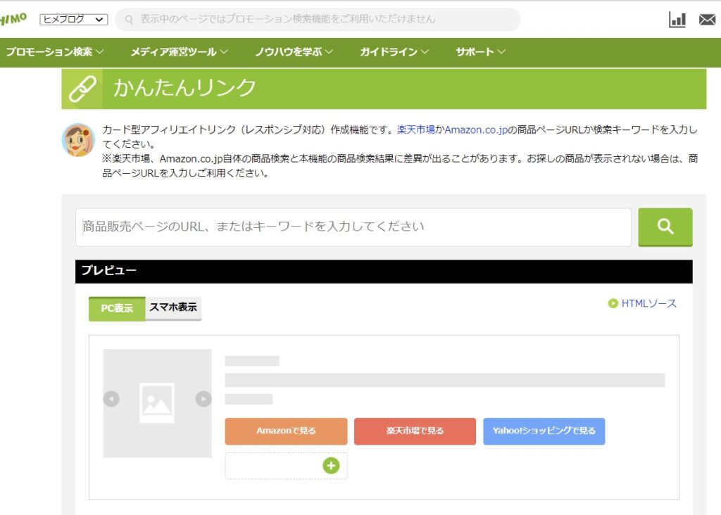Expand the ノウハウを学ぶ menu
This screenshot has width=721, height=515.
click(291, 51)
